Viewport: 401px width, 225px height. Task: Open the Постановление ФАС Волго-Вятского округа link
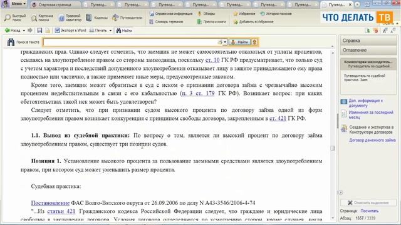tap(50, 203)
